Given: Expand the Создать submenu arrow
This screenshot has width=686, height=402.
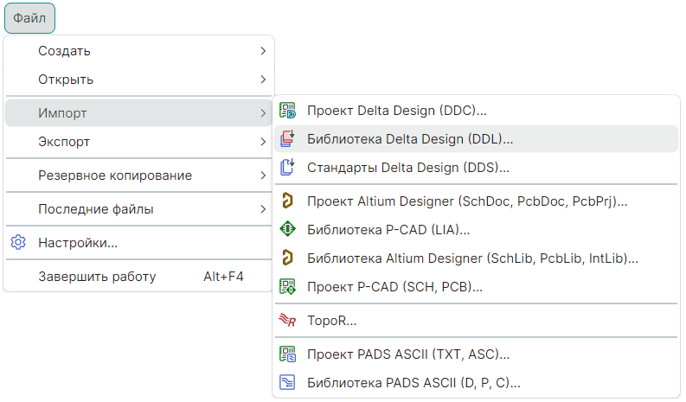Looking at the screenshot, I should point(262,51).
